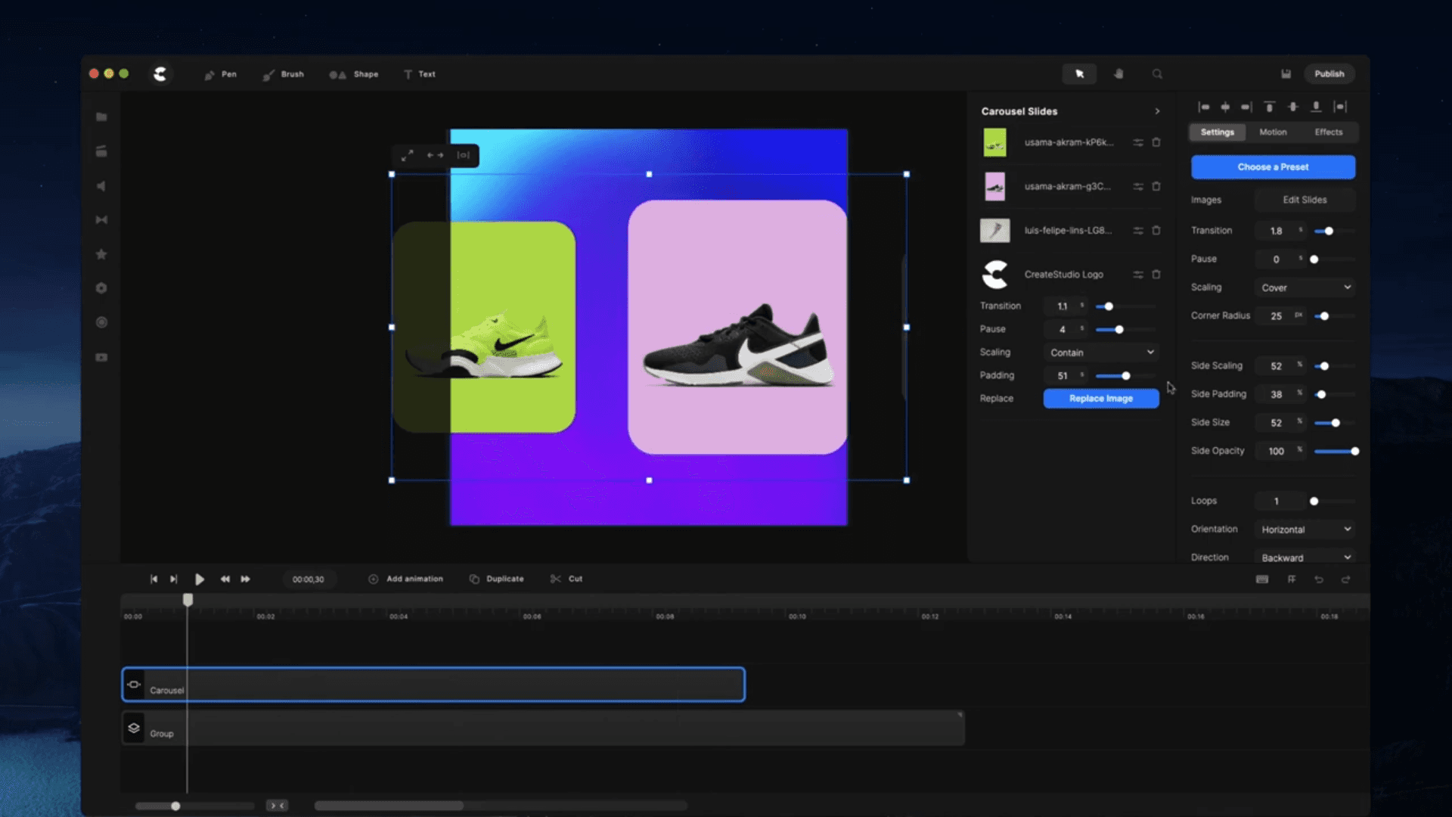Delete the CreateStudio Logo slide

tap(1156, 275)
